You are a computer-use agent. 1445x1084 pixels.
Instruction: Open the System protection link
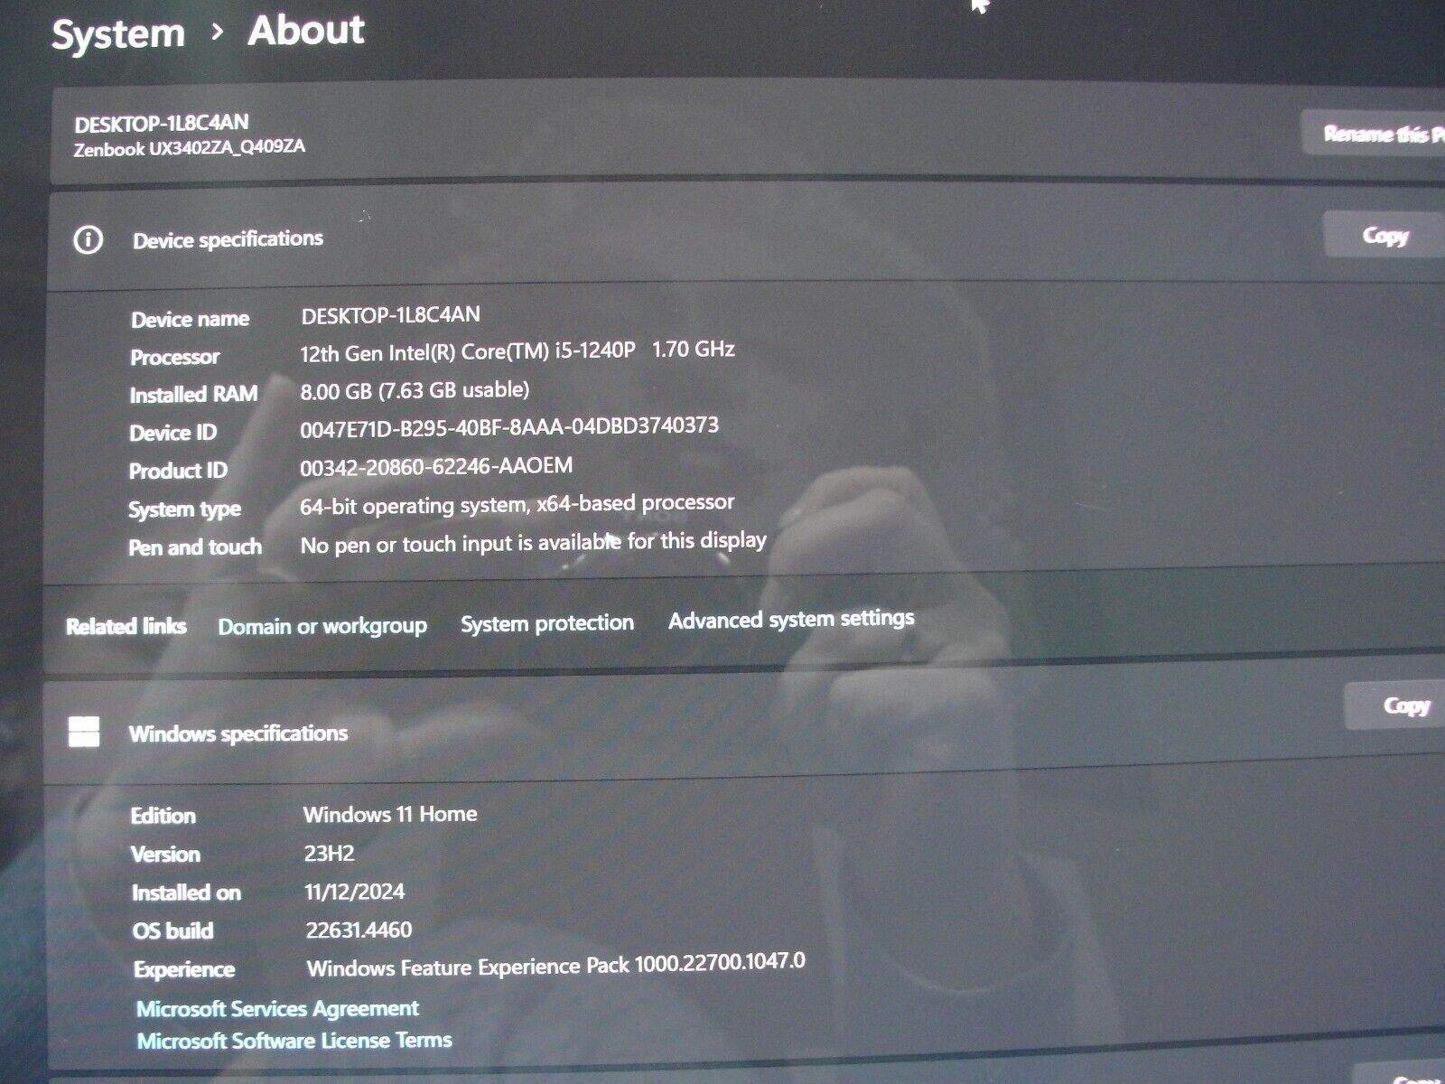click(x=546, y=623)
